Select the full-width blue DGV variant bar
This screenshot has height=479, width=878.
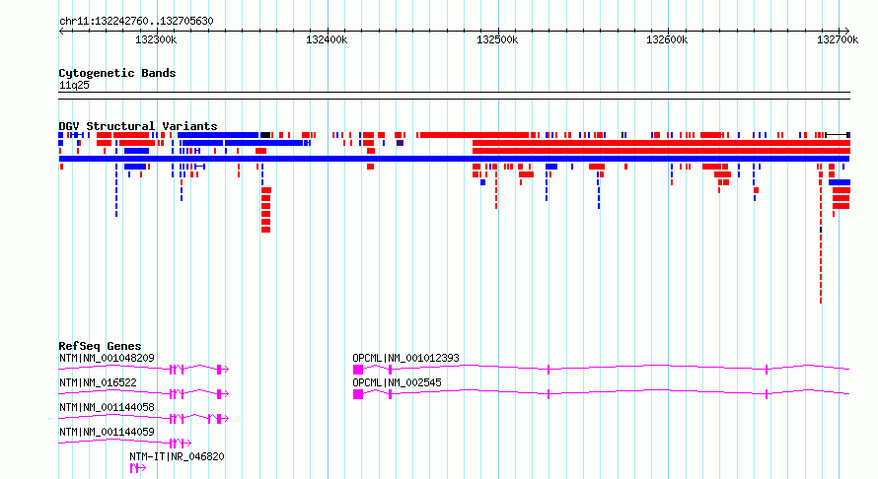point(454,159)
